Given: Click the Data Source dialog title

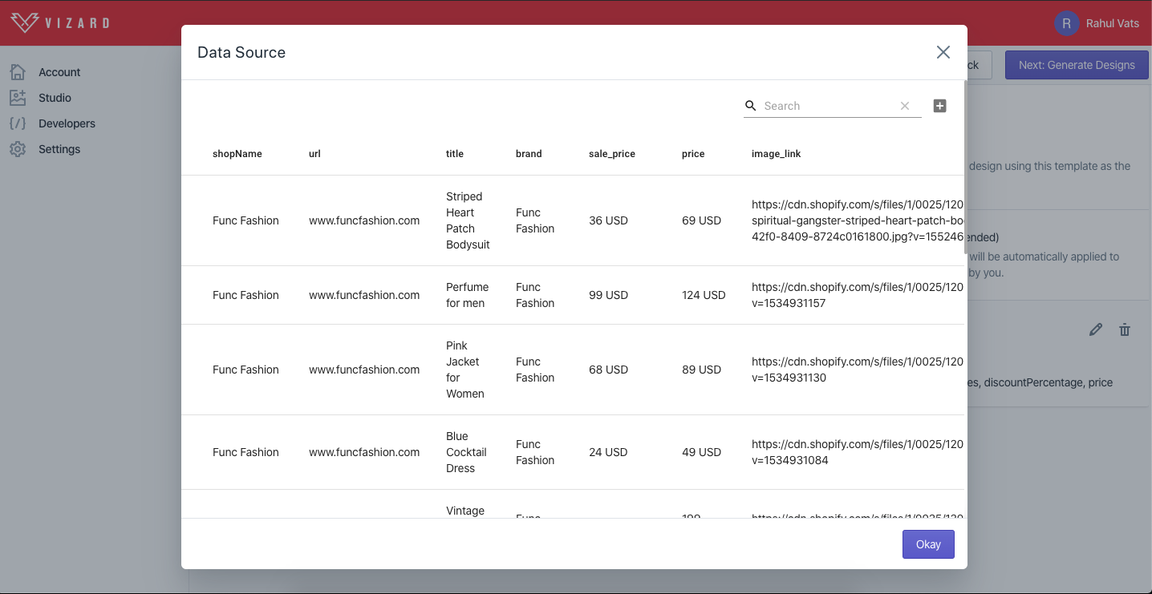Looking at the screenshot, I should (241, 52).
